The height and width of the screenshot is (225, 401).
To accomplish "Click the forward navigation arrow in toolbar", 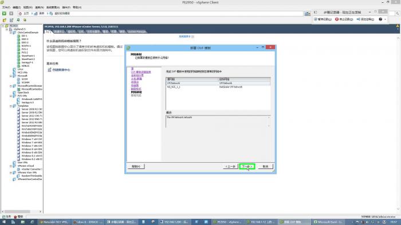I will (x=11, y=13).
